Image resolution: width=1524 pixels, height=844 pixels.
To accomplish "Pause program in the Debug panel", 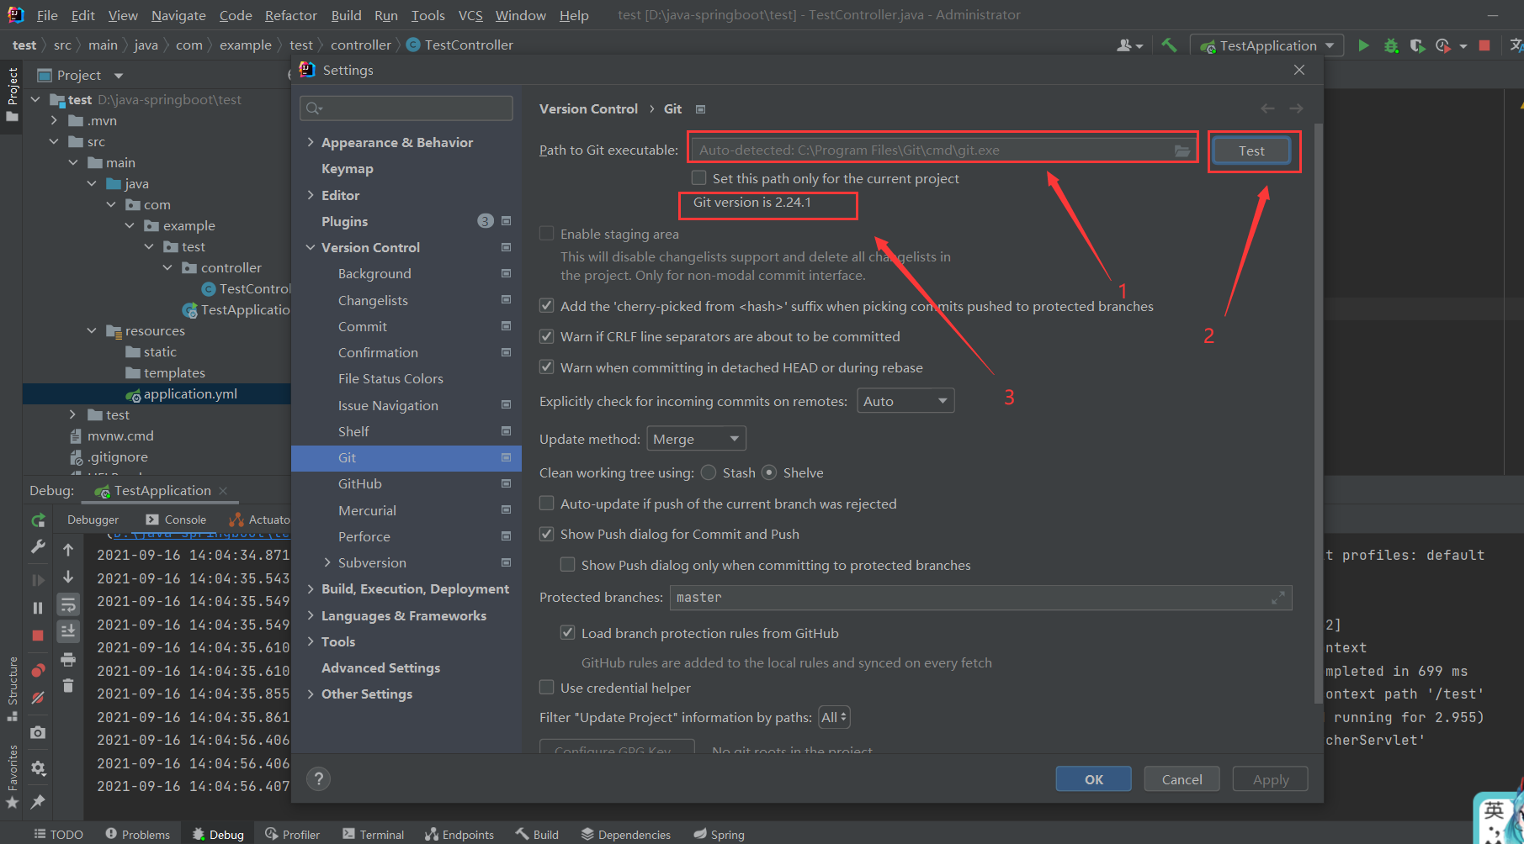I will coord(38,607).
